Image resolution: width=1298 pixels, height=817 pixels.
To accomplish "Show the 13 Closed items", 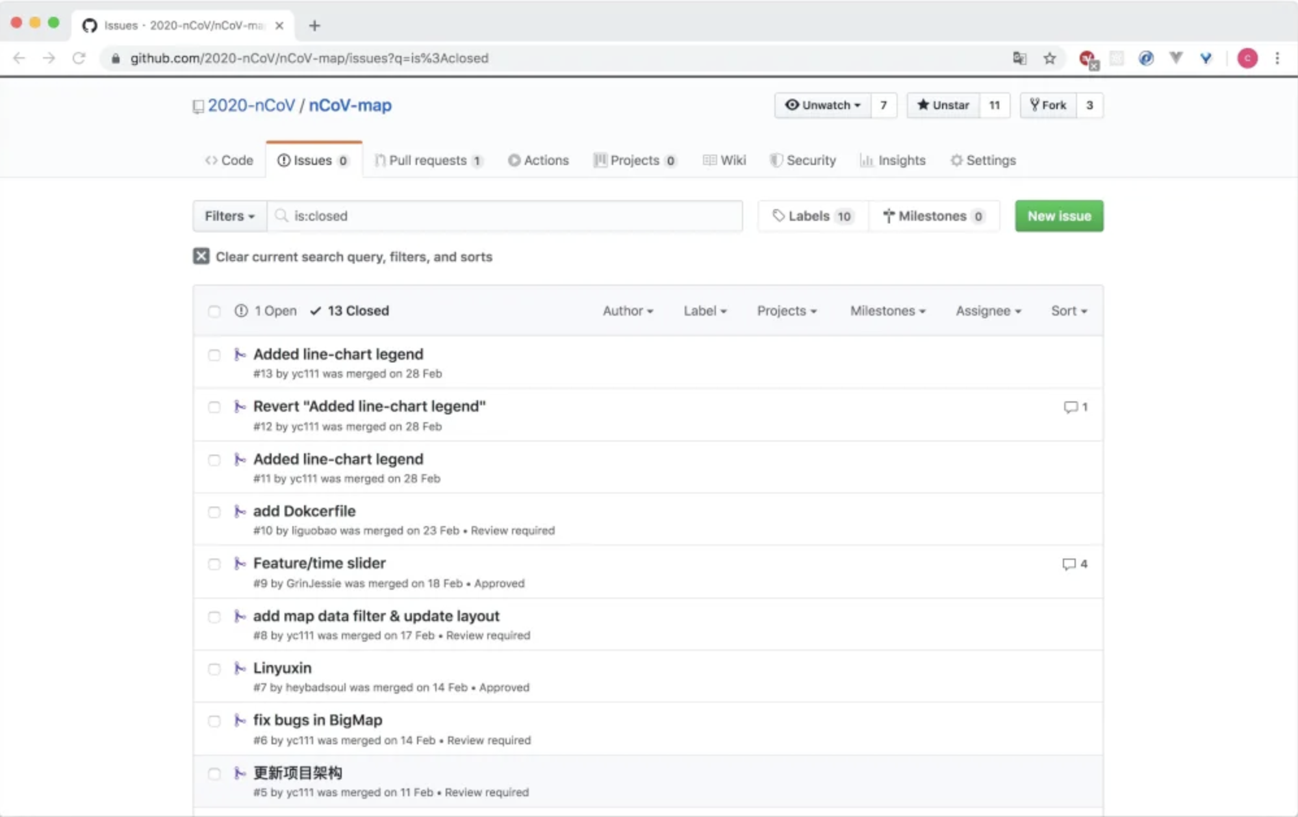I will 350,310.
